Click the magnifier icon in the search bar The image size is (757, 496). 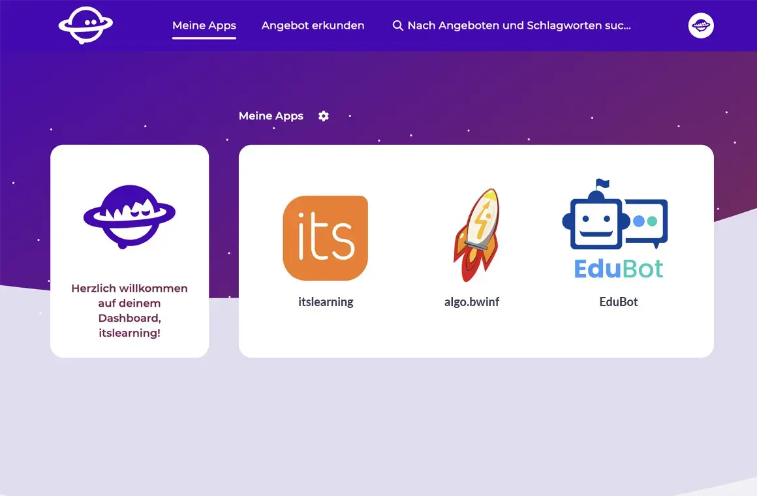[397, 25]
